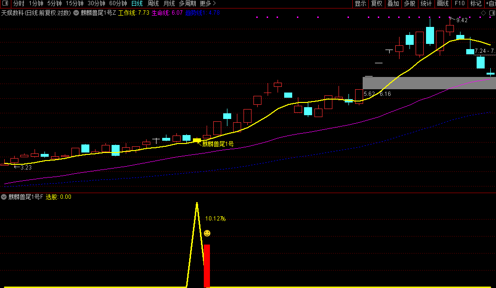The height and width of the screenshot is (288, 496).
Task: Click the 3.23 low price label
Action: 26,168
